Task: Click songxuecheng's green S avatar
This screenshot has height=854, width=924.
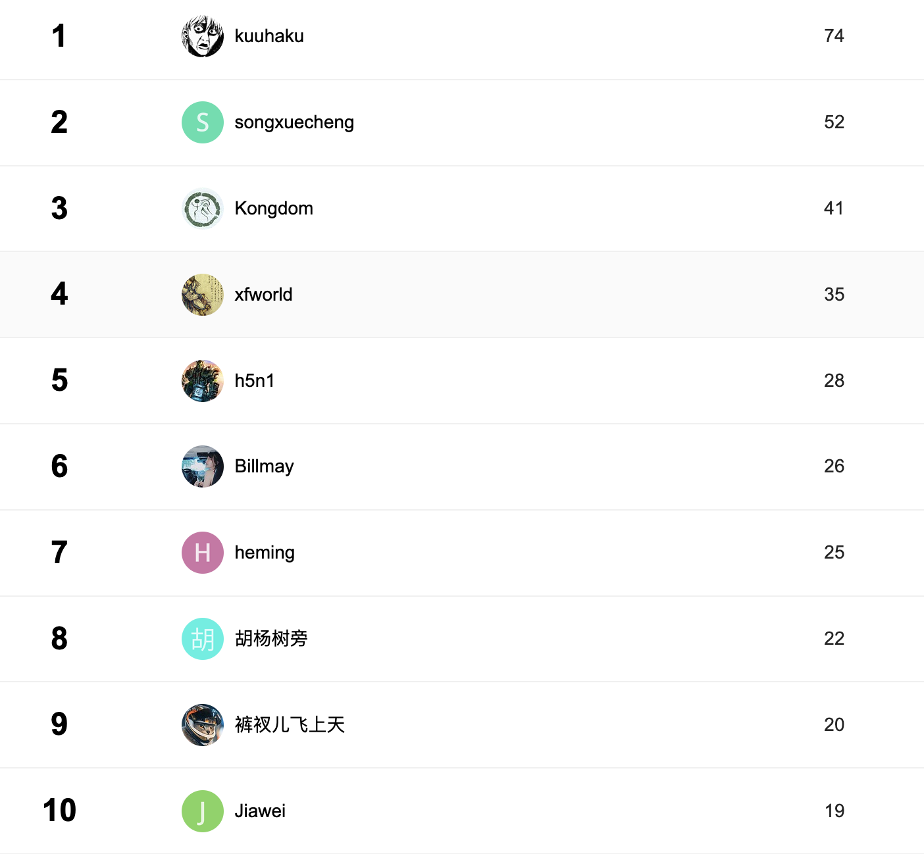Action: click(x=203, y=122)
